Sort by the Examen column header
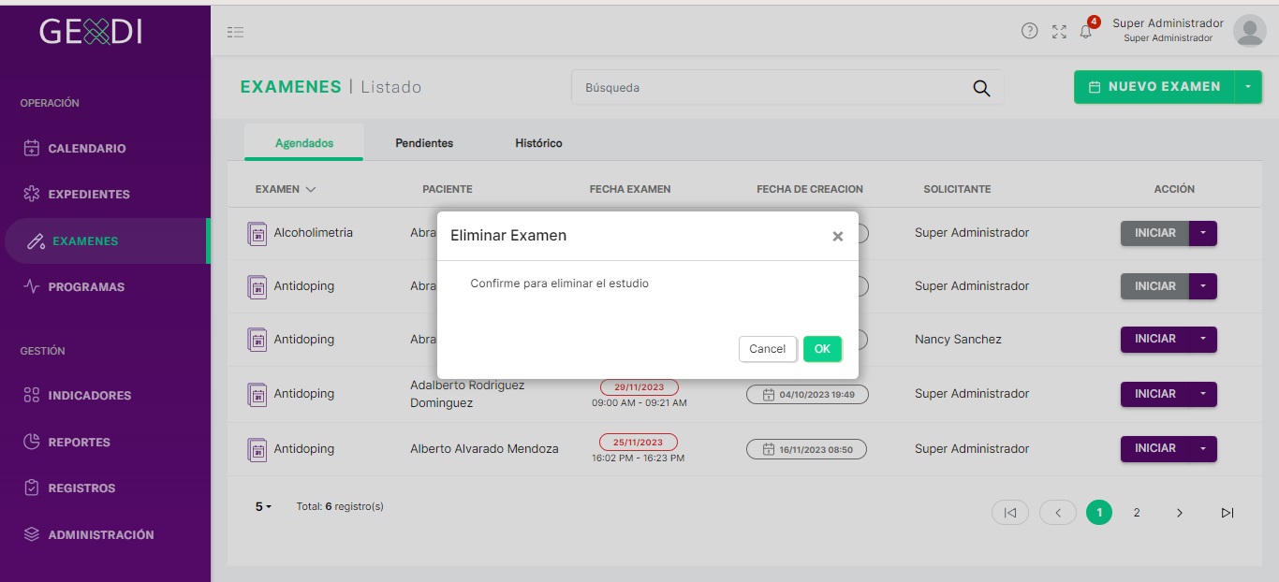The image size is (1279, 582). click(x=286, y=189)
